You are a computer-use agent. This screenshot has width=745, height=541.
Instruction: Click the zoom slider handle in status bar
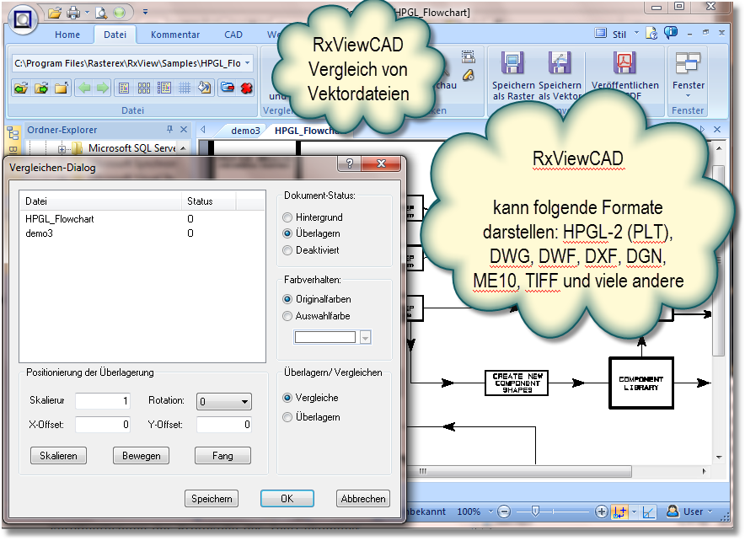tap(535, 511)
